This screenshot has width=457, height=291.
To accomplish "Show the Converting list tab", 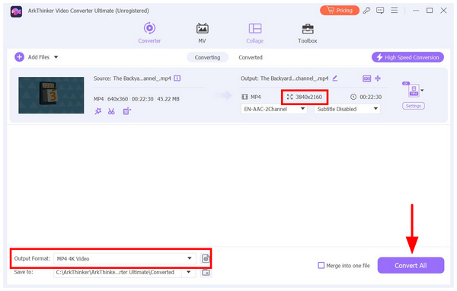I will pyautogui.click(x=207, y=57).
